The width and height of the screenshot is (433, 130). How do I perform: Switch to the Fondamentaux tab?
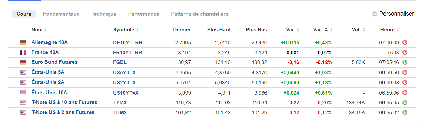61,14
